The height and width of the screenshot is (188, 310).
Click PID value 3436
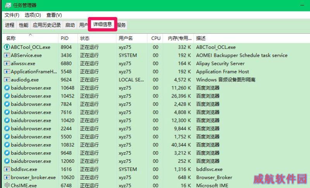(66, 55)
